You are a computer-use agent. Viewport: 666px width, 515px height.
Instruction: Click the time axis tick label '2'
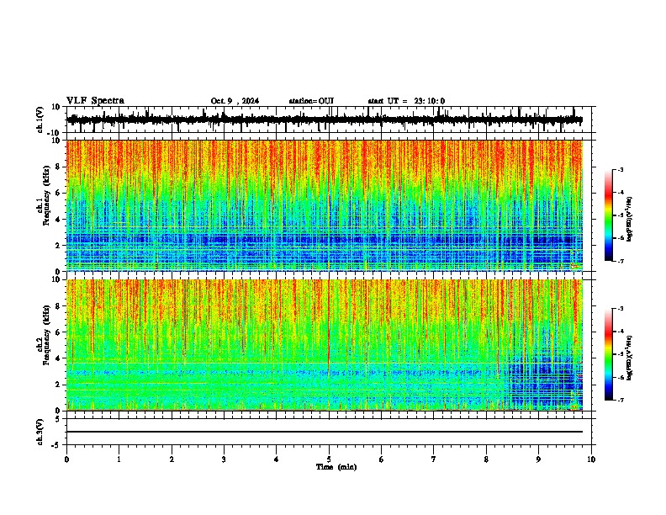[172, 459]
